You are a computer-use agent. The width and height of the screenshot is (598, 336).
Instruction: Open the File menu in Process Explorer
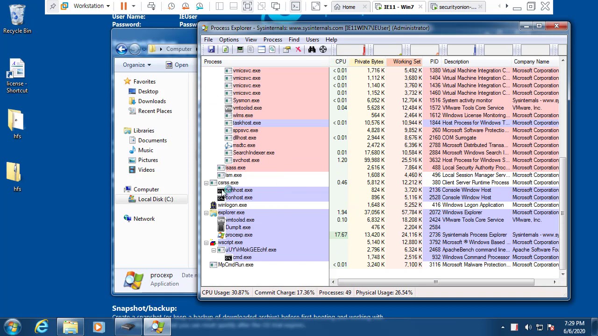click(x=208, y=40)
